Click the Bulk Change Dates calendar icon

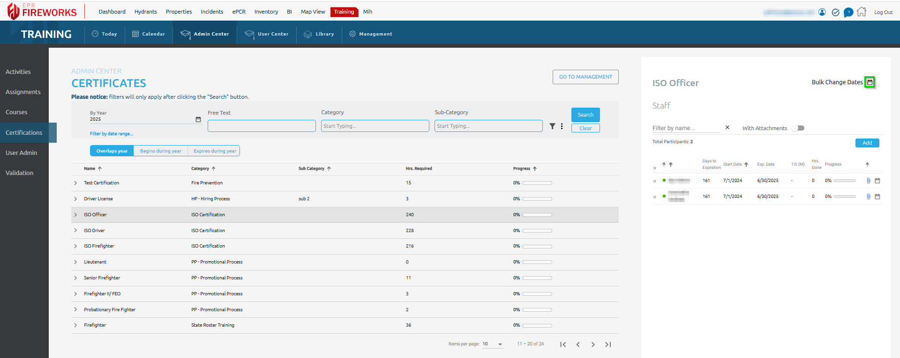(870, 82)
